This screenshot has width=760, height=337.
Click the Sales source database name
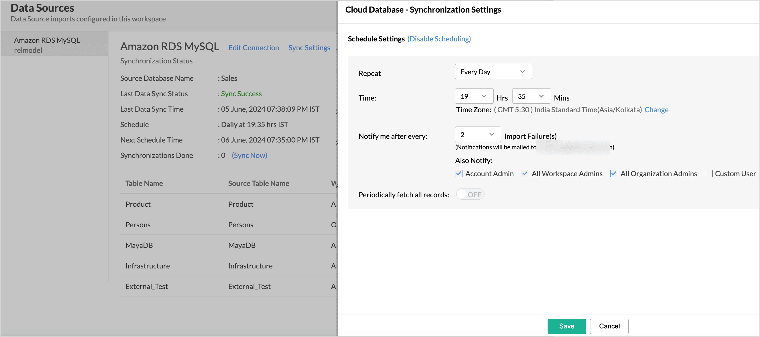point(229,79)
